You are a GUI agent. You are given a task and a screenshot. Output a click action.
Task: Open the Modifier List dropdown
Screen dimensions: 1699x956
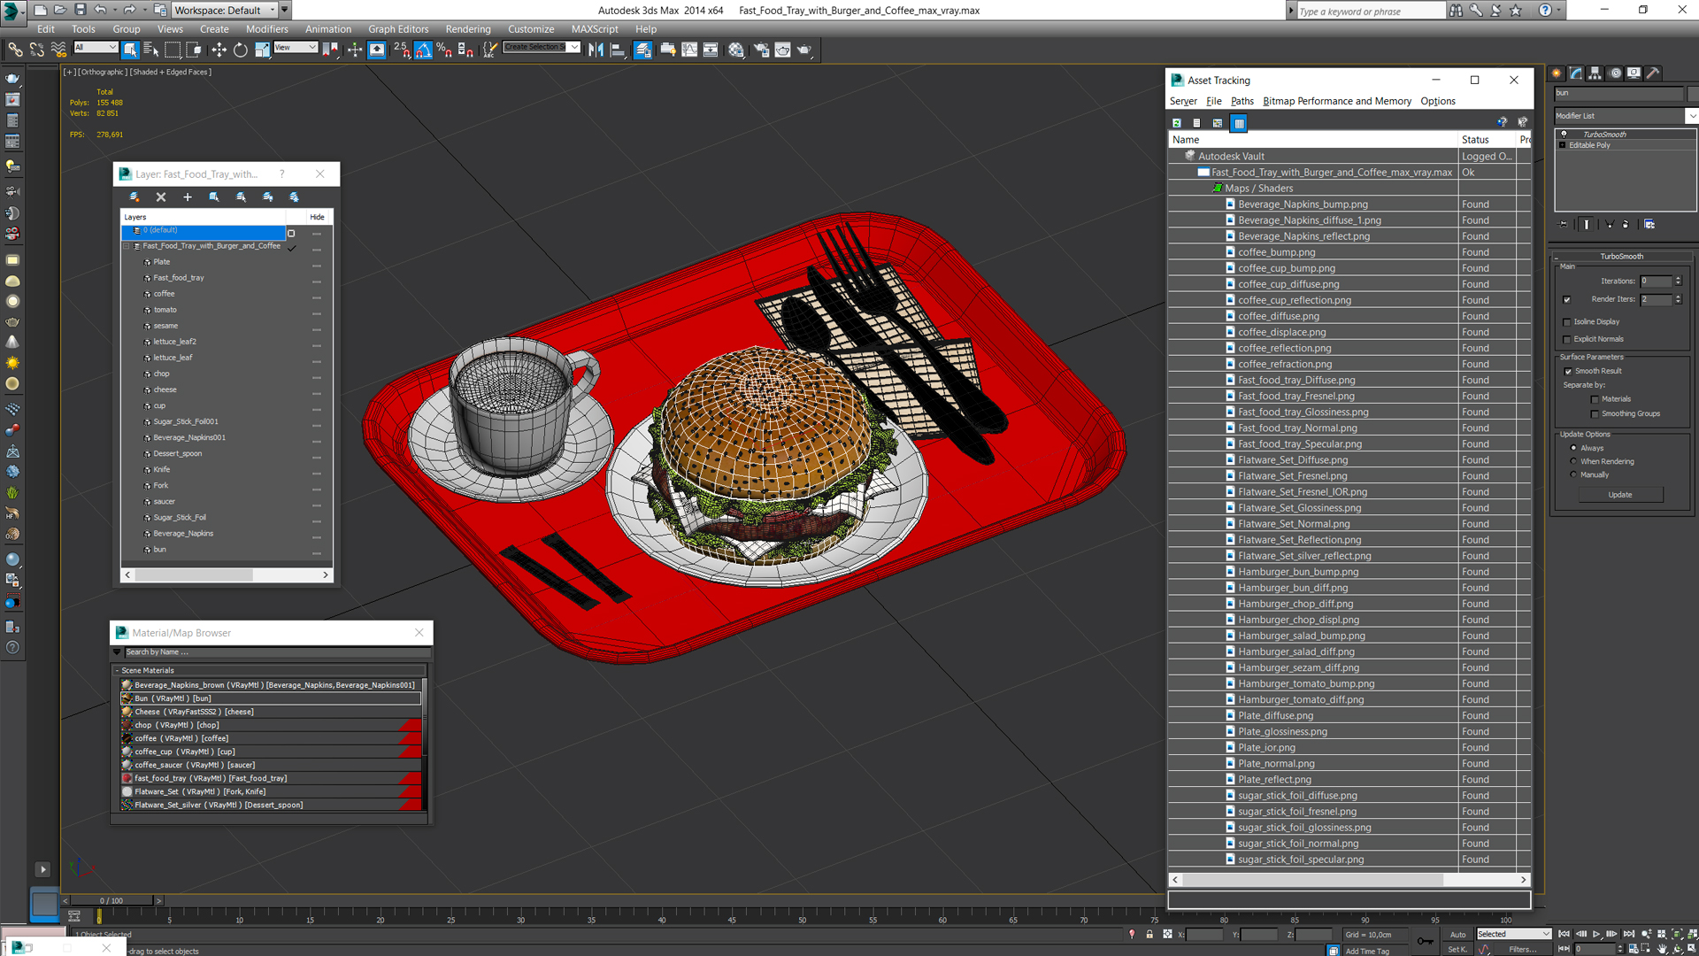[1692, 116]
